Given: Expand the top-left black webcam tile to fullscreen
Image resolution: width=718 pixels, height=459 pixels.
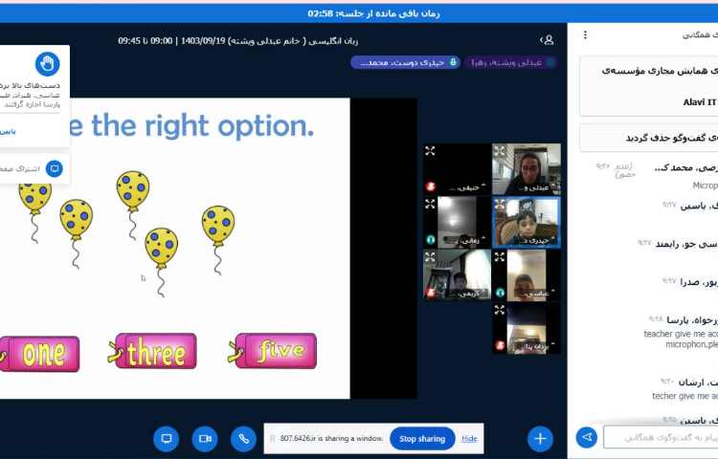Looking at the screenshot, I should click(x=430, y=150).
